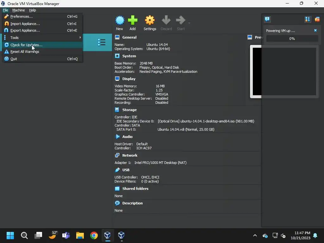Open File Explorer from taskbar
The height and width of the screenshot is (243, 324).
pyautogui.click(x=80, y=235)
